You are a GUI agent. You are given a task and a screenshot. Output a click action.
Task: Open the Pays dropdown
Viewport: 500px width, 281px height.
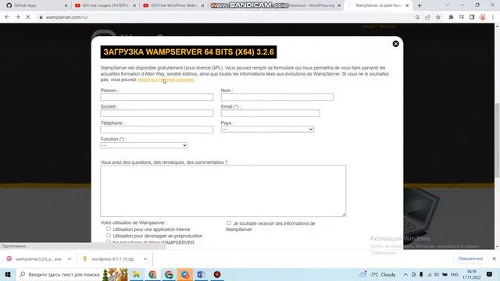[x=267, y=129]
